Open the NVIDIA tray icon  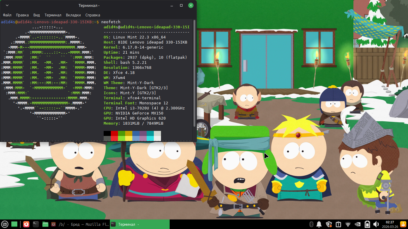(x=358, y=224)
